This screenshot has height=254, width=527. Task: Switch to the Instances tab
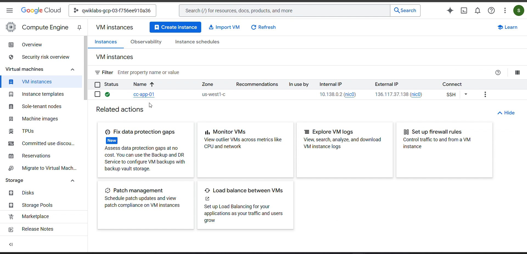pos(106,42)
